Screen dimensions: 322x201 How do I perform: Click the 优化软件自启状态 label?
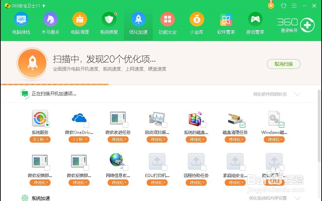point(270,94)
